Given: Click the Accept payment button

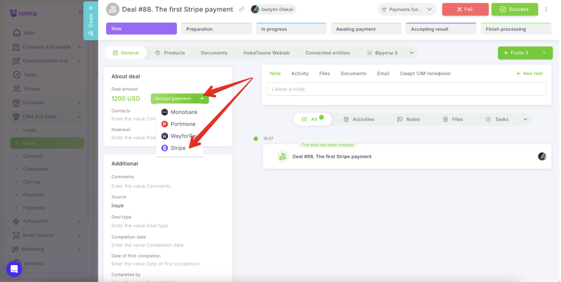Looking at the screenshot, I should coord(173,99).
